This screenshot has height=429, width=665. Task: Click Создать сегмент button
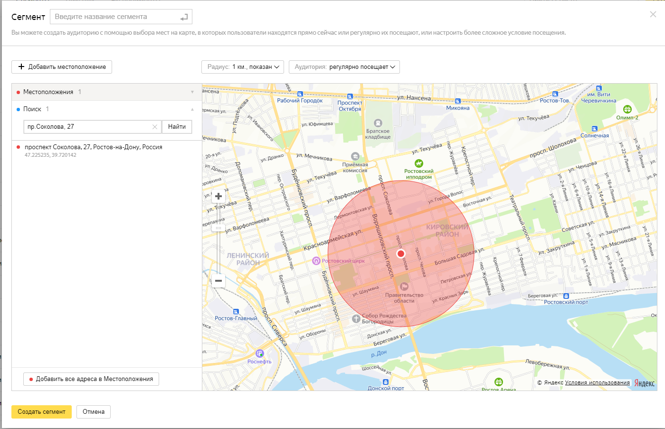[x=41, y=412]
